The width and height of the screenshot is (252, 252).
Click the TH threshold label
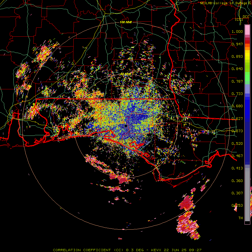[241, 218]
